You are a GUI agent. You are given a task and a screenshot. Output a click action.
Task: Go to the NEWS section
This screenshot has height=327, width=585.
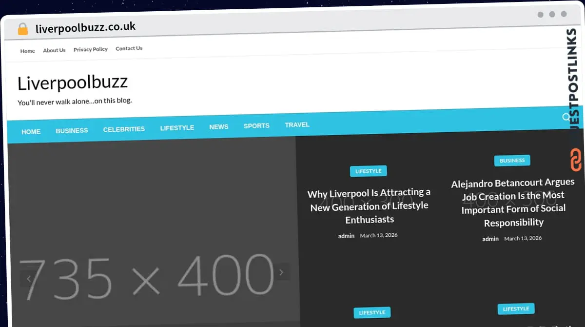[219, 127]
